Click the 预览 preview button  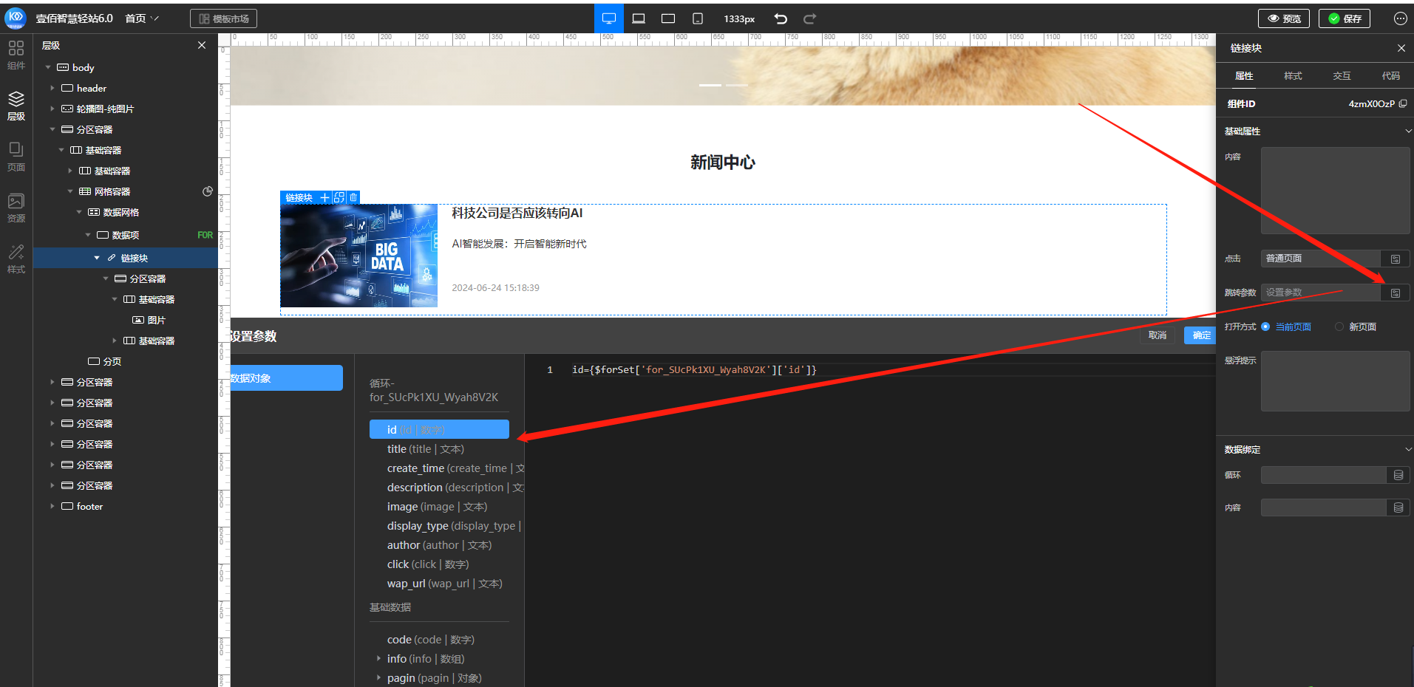click(x=1284, y=18)
